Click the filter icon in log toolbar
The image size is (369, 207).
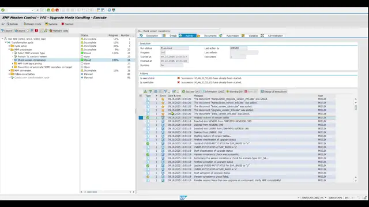(165, 91)
